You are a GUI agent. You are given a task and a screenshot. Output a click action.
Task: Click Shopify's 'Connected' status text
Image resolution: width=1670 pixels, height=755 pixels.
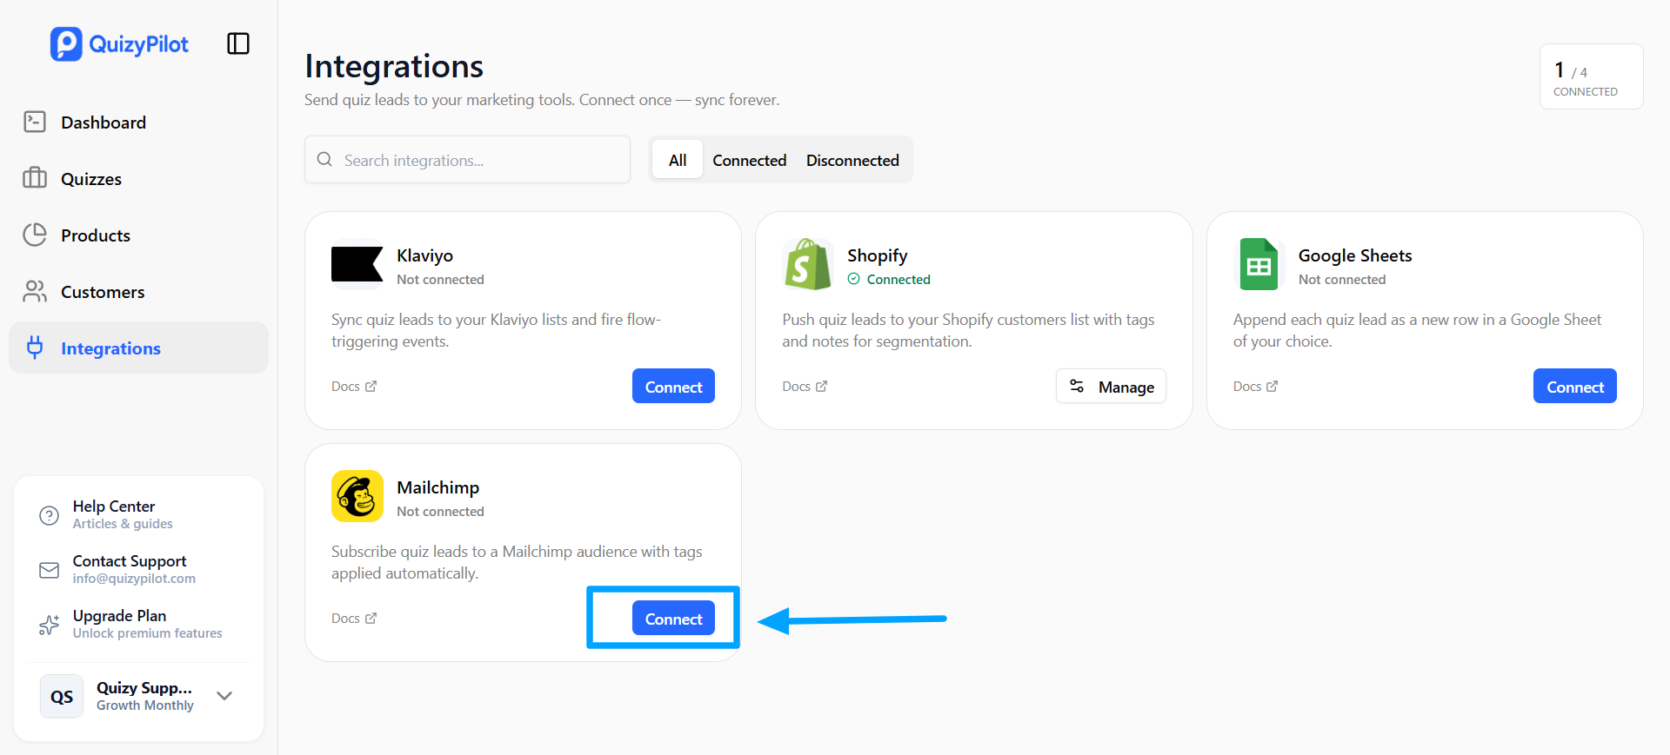tap(898, 279)
